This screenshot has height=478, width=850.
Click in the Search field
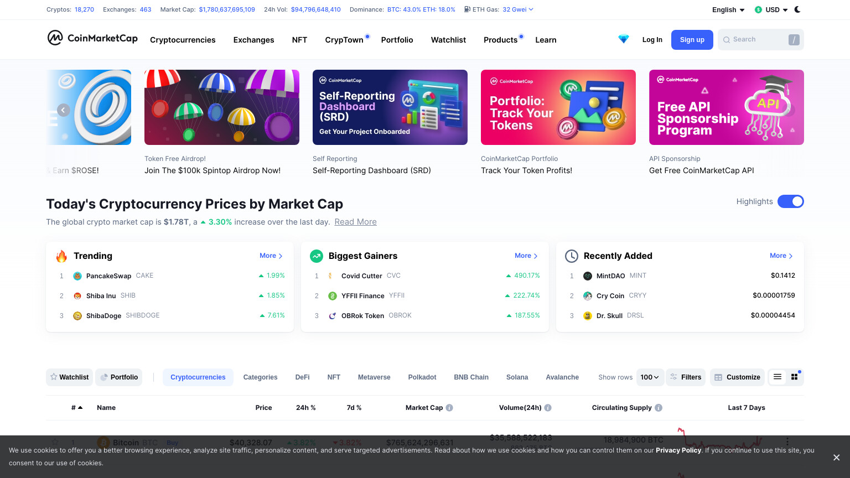click(x=761, y=40)
